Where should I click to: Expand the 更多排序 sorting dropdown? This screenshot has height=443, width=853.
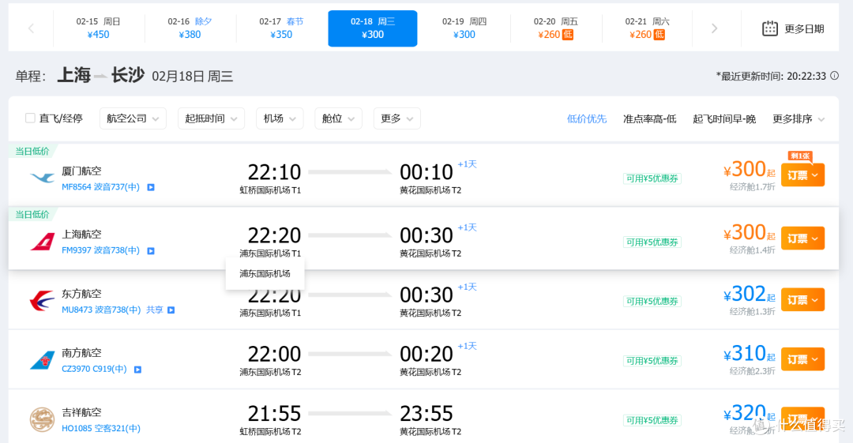click(x=799, y=118)
